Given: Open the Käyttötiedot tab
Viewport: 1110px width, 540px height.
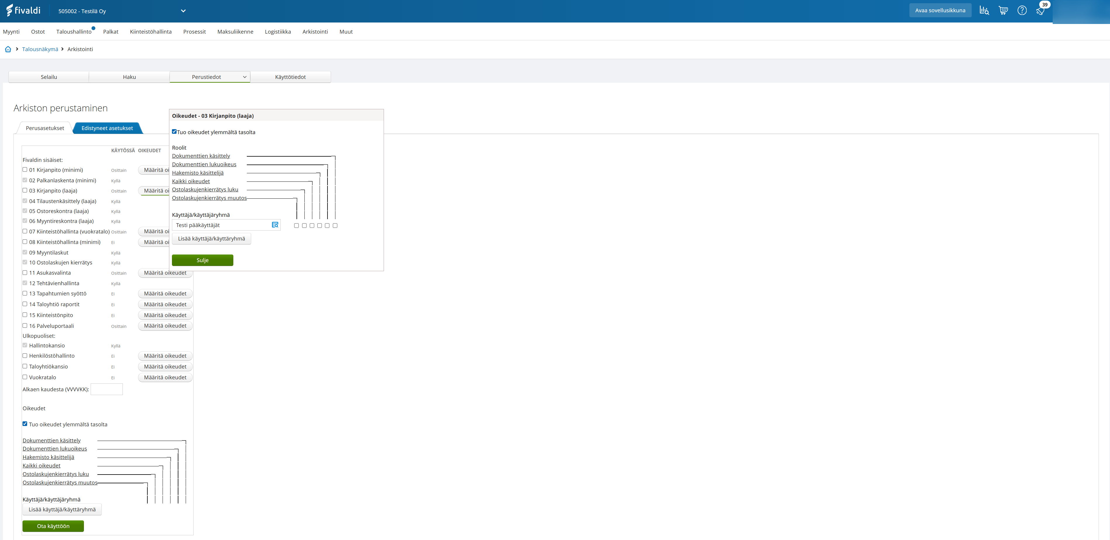Looking at the screenshot, I should click(x=290, y=77).
